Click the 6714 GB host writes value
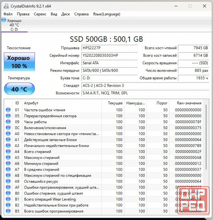213x220 pixels. click(194, 55)
